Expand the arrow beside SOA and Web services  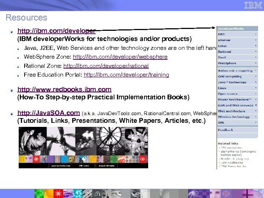coord(256,105)
